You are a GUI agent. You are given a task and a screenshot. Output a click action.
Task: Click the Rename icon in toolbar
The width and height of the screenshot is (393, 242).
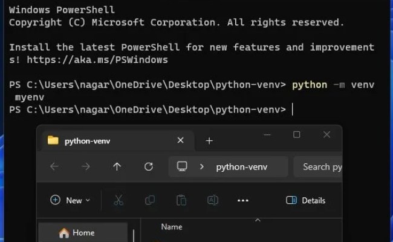pos(213,200)
